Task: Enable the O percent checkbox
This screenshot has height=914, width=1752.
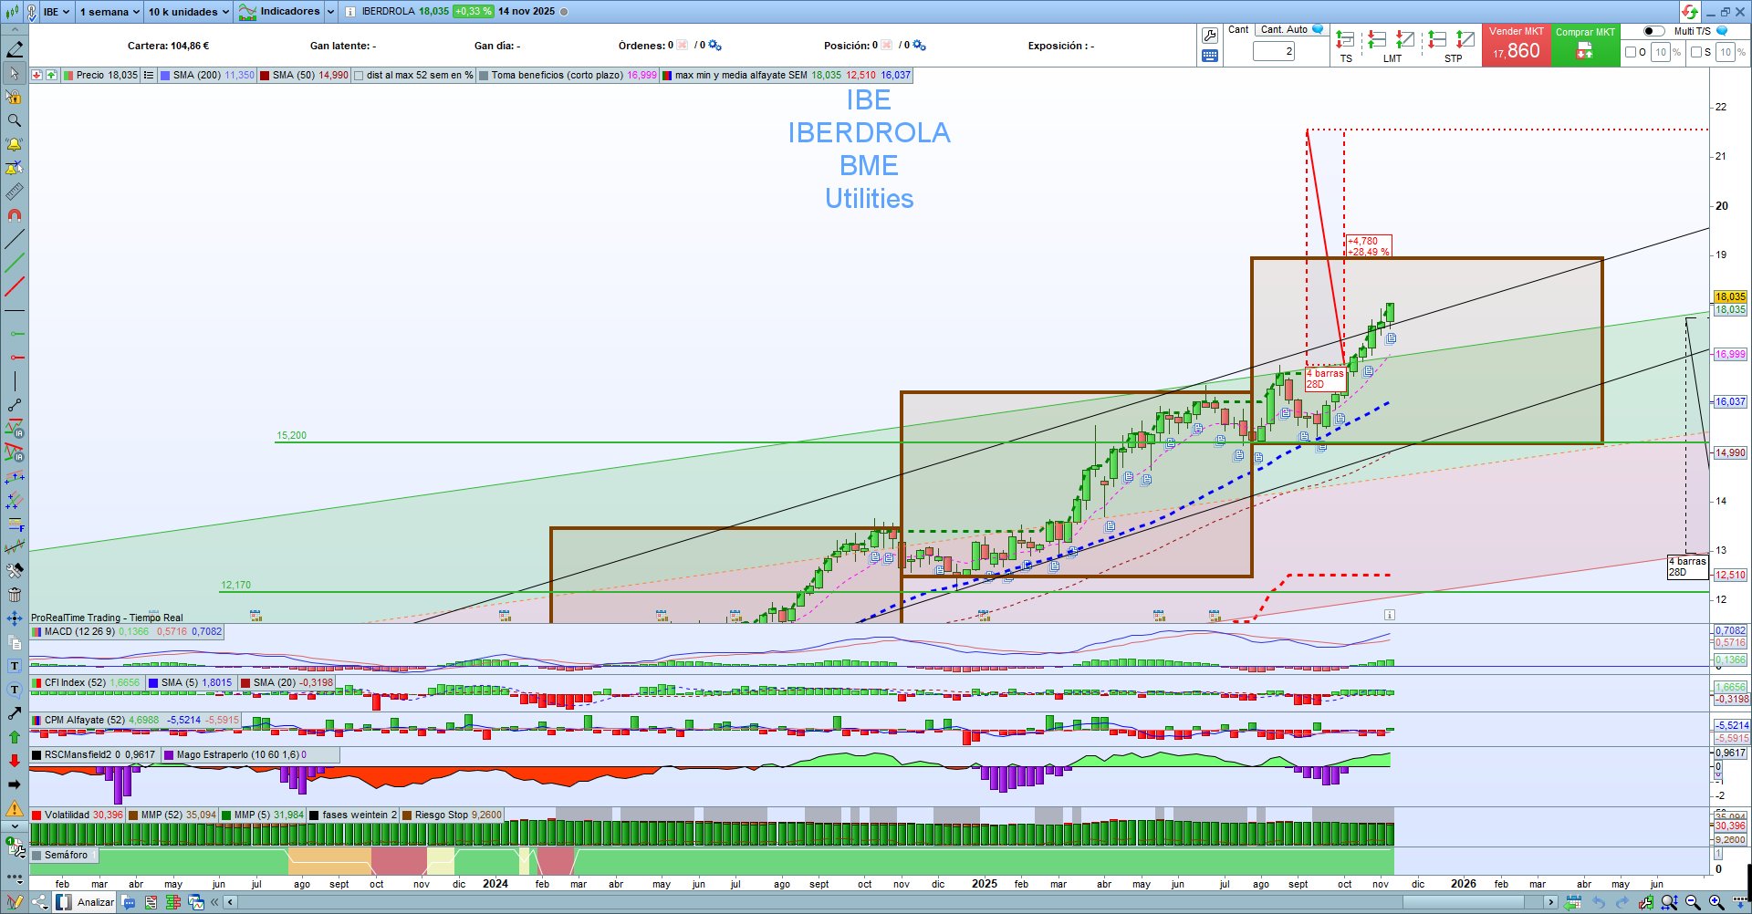Action: (1631, 52)
